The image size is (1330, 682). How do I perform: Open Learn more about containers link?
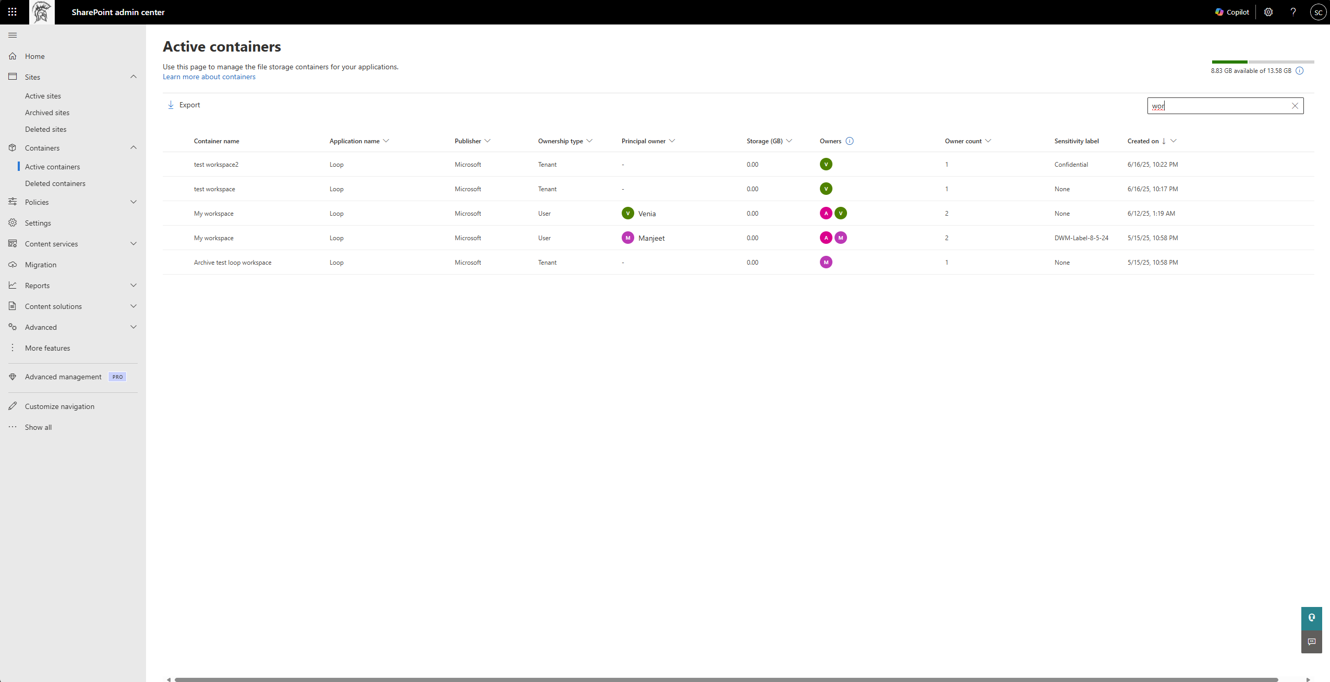click(x=209, y=77)
